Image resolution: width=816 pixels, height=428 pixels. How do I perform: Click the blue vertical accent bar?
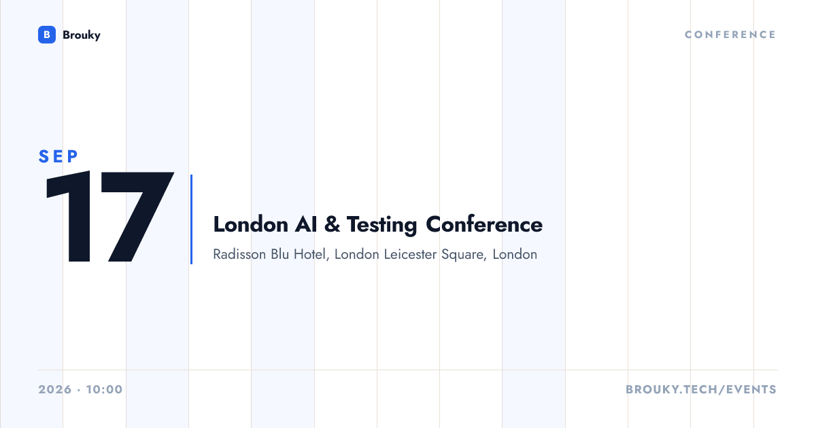coord(191,219)
